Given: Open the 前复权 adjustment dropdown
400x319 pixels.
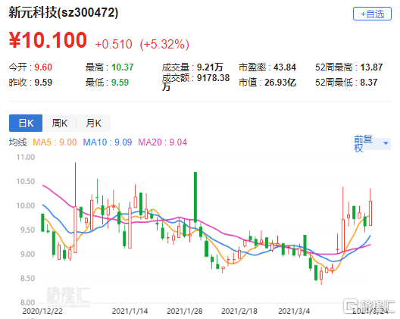Looking at the screenshot, I should point(372,143).
